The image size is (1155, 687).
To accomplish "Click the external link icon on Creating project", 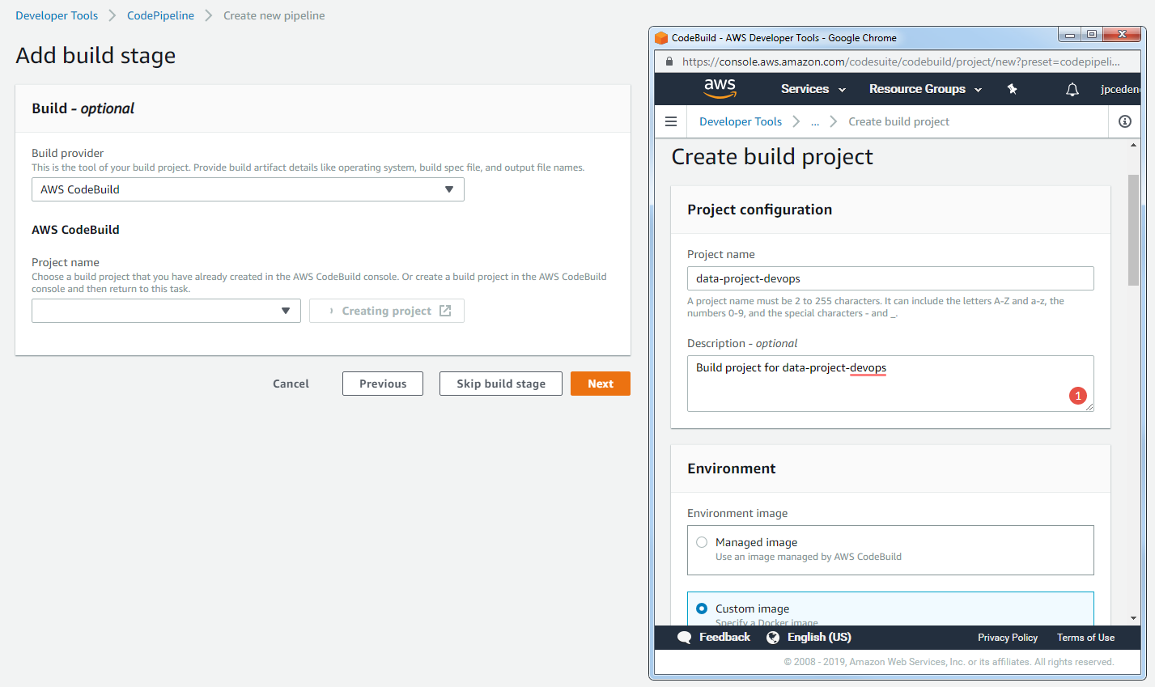I will coord(445,311).
